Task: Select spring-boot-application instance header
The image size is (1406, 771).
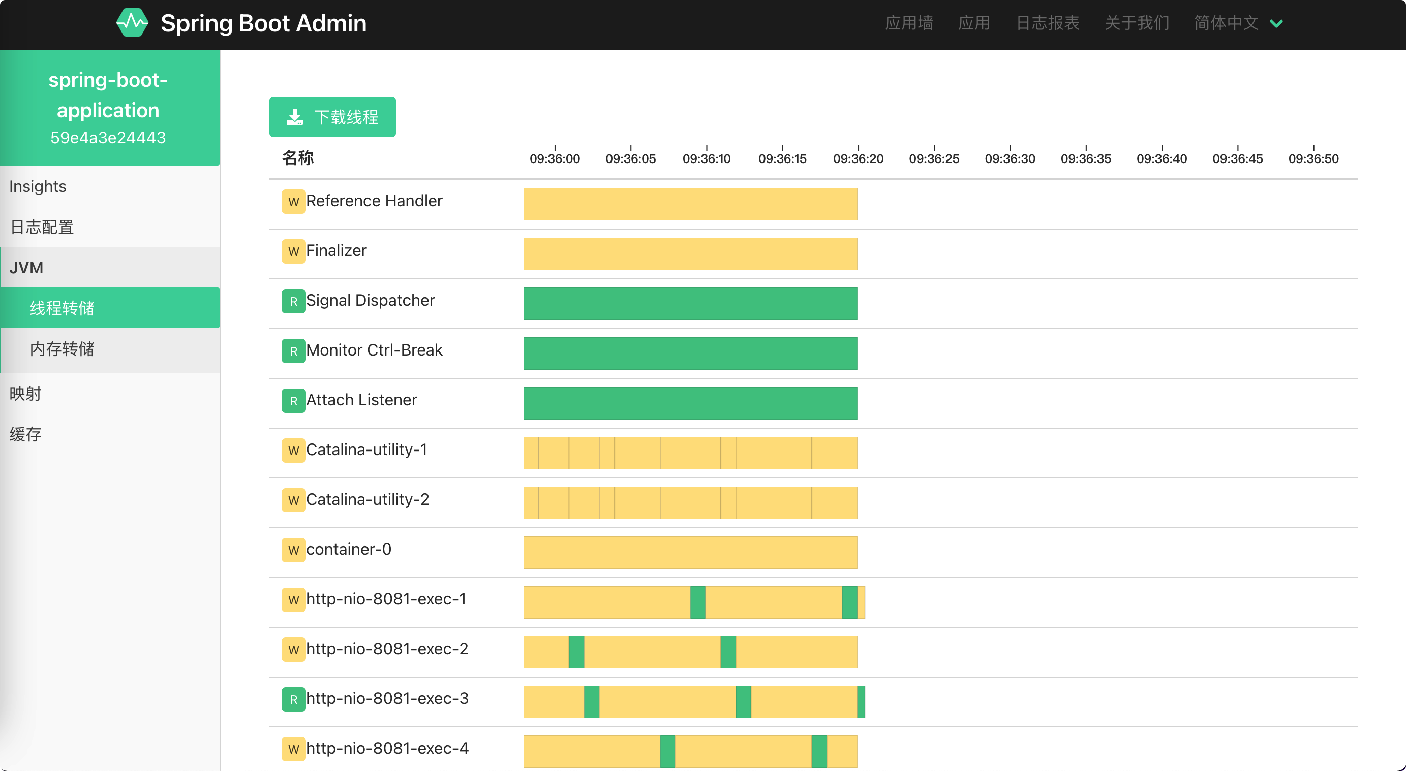Action: (x=110, y=107)
